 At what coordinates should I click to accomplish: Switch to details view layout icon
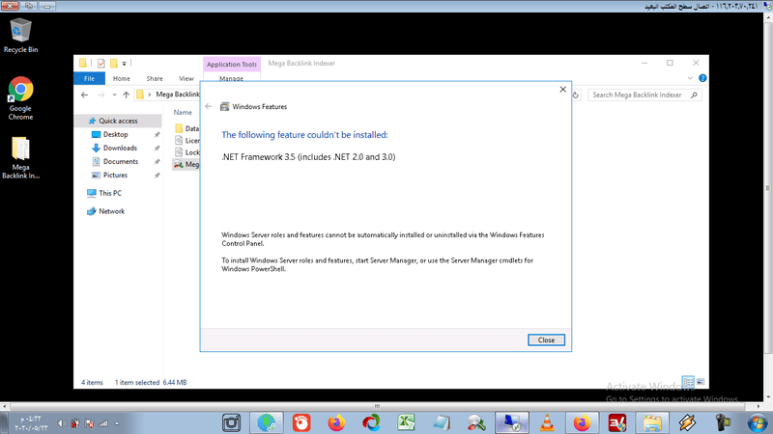pos(688,382)
